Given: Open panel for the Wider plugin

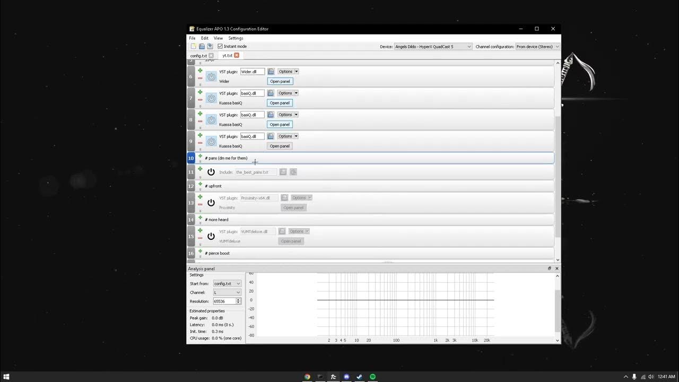Looking at the screenshot, I should pos(280,82).
